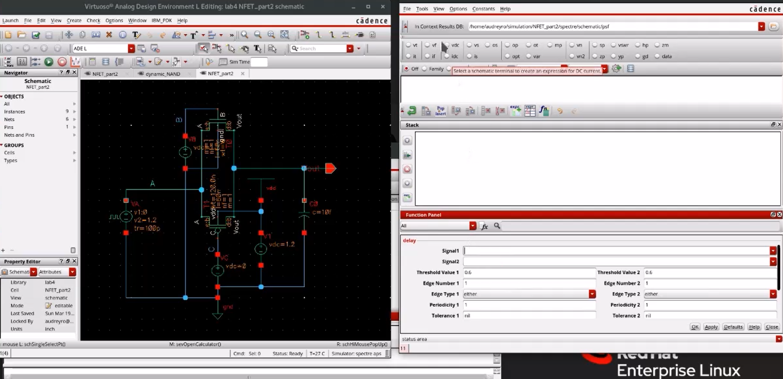
Task: Select the vs radio button
Action: pyautogui.click(x=469, y=45)
